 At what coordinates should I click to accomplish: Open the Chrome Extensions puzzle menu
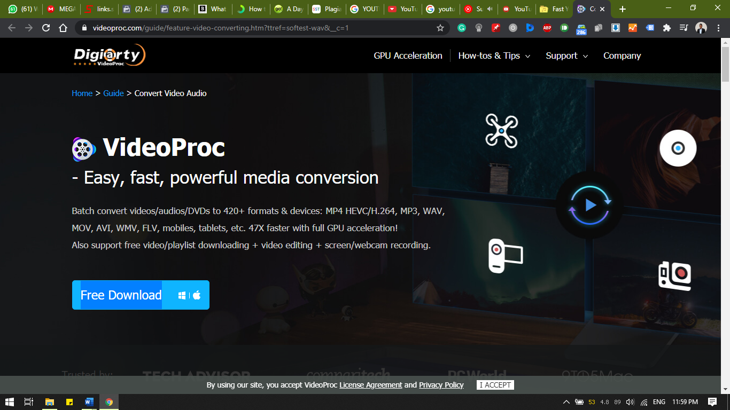667,28
